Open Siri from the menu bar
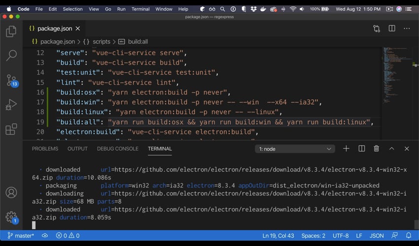419x246 pixels. point(399,9)
